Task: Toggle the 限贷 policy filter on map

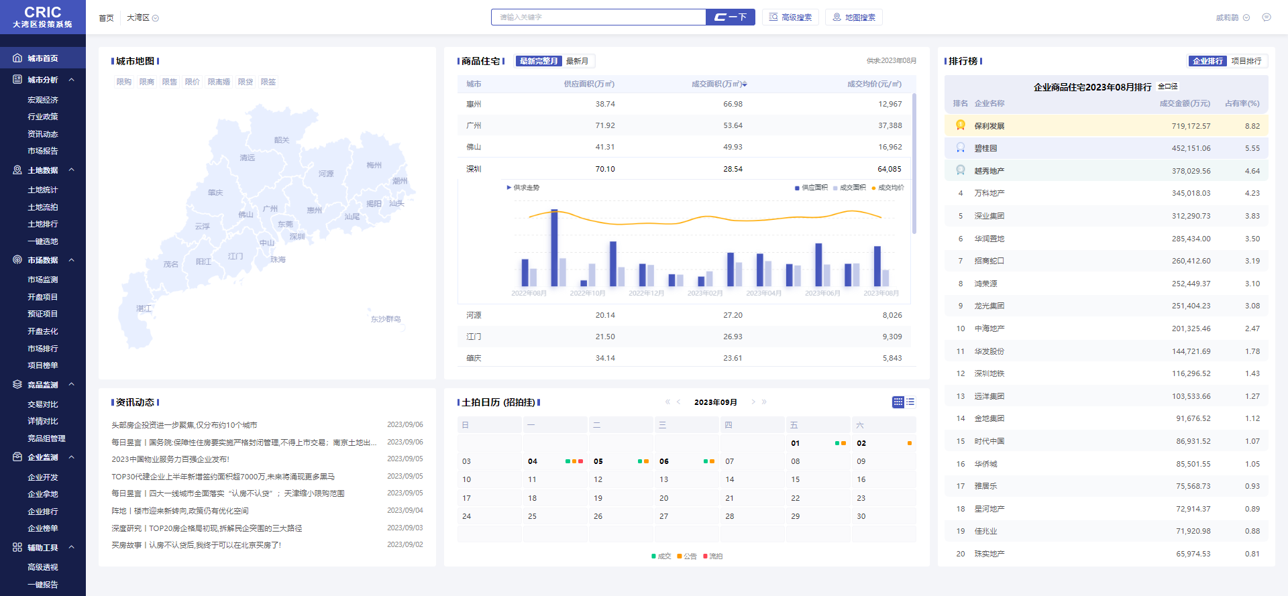Action: pyautogui.click(x=246, y=82)
